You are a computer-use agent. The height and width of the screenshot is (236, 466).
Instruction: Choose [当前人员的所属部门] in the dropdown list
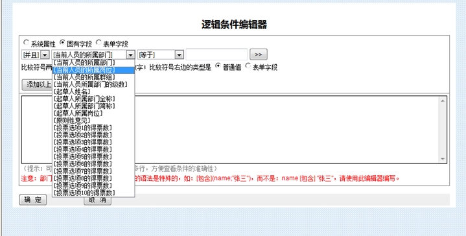(x=93, y=63)
